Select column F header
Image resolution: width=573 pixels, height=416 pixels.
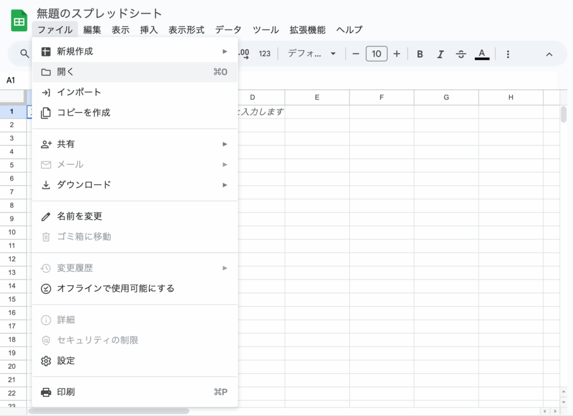tap(382, 97)
